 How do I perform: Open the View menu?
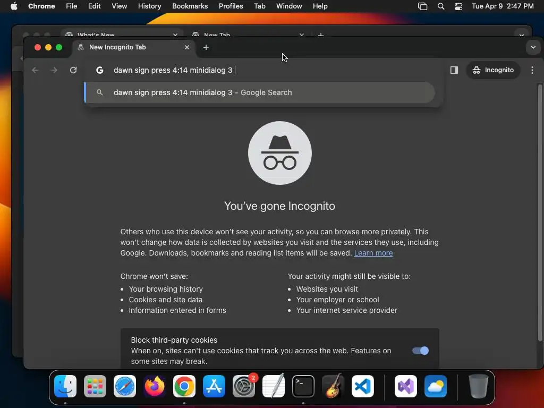[119, 6]
